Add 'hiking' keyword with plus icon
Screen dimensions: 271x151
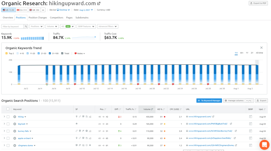(15, 117)
